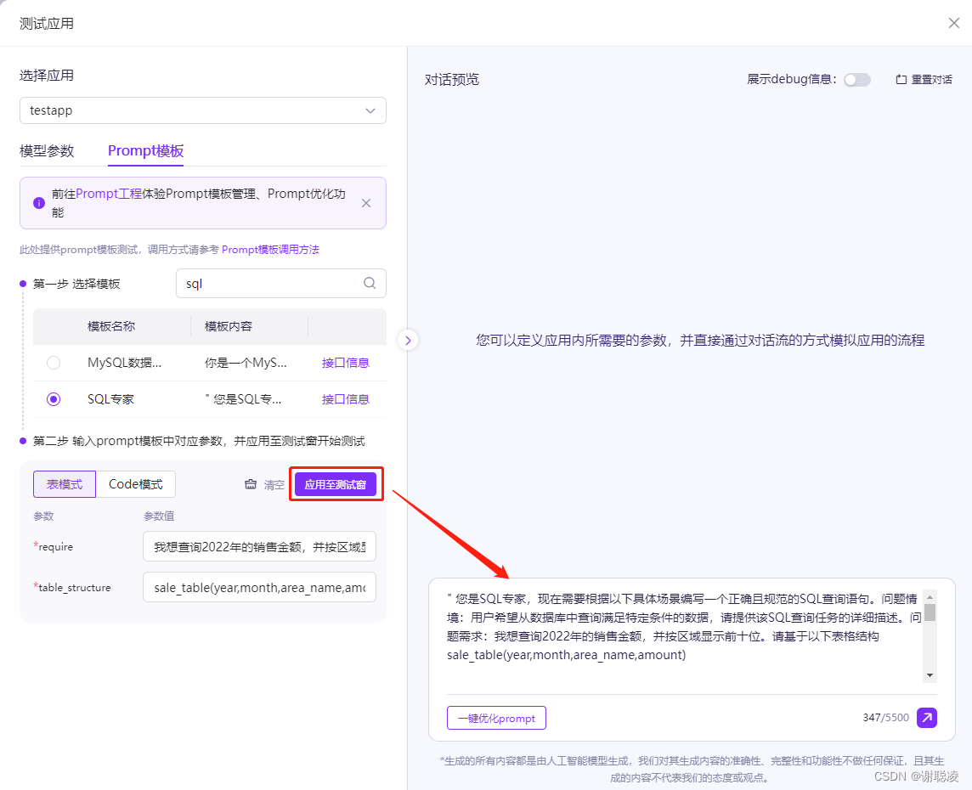Switch to the 模型参数 tab

(46, 151)
